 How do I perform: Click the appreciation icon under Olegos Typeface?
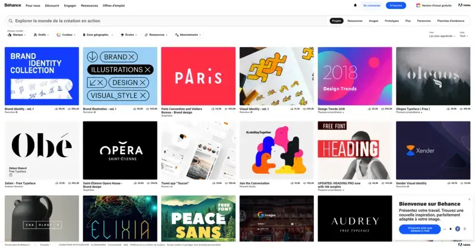click(448, 109)
